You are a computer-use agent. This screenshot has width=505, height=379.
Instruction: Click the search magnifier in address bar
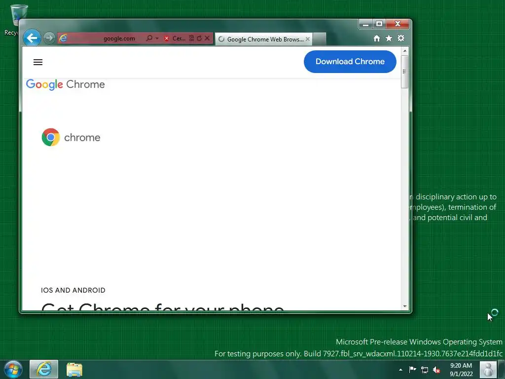pyautogui.click(x=149, y=38)
